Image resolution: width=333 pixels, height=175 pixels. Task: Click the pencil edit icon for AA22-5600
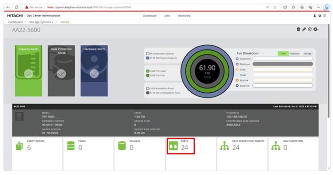304,29
